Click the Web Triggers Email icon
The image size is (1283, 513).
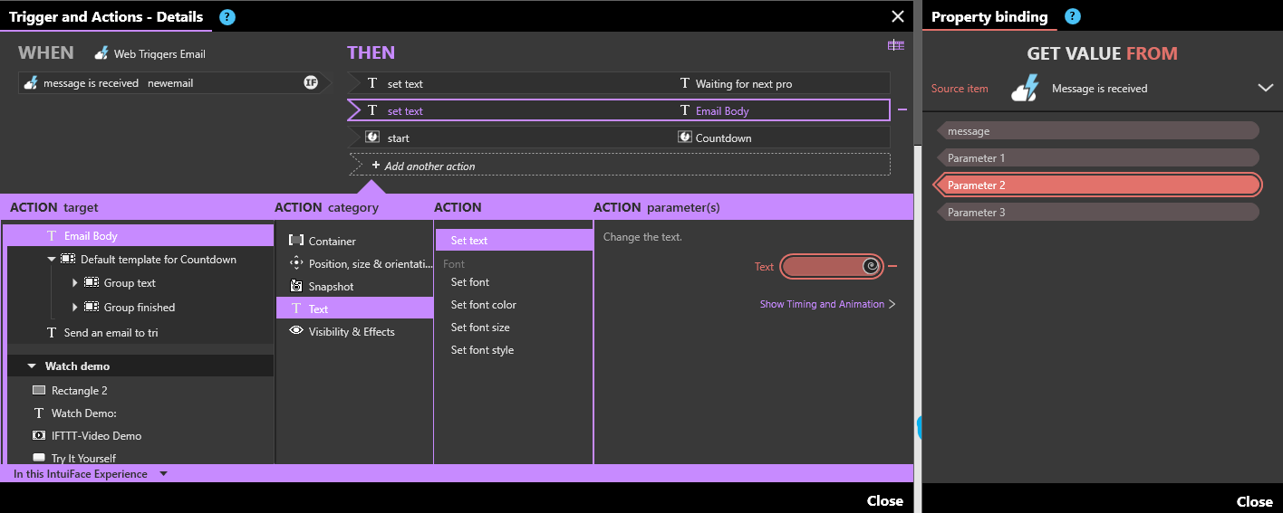point(101,53)
